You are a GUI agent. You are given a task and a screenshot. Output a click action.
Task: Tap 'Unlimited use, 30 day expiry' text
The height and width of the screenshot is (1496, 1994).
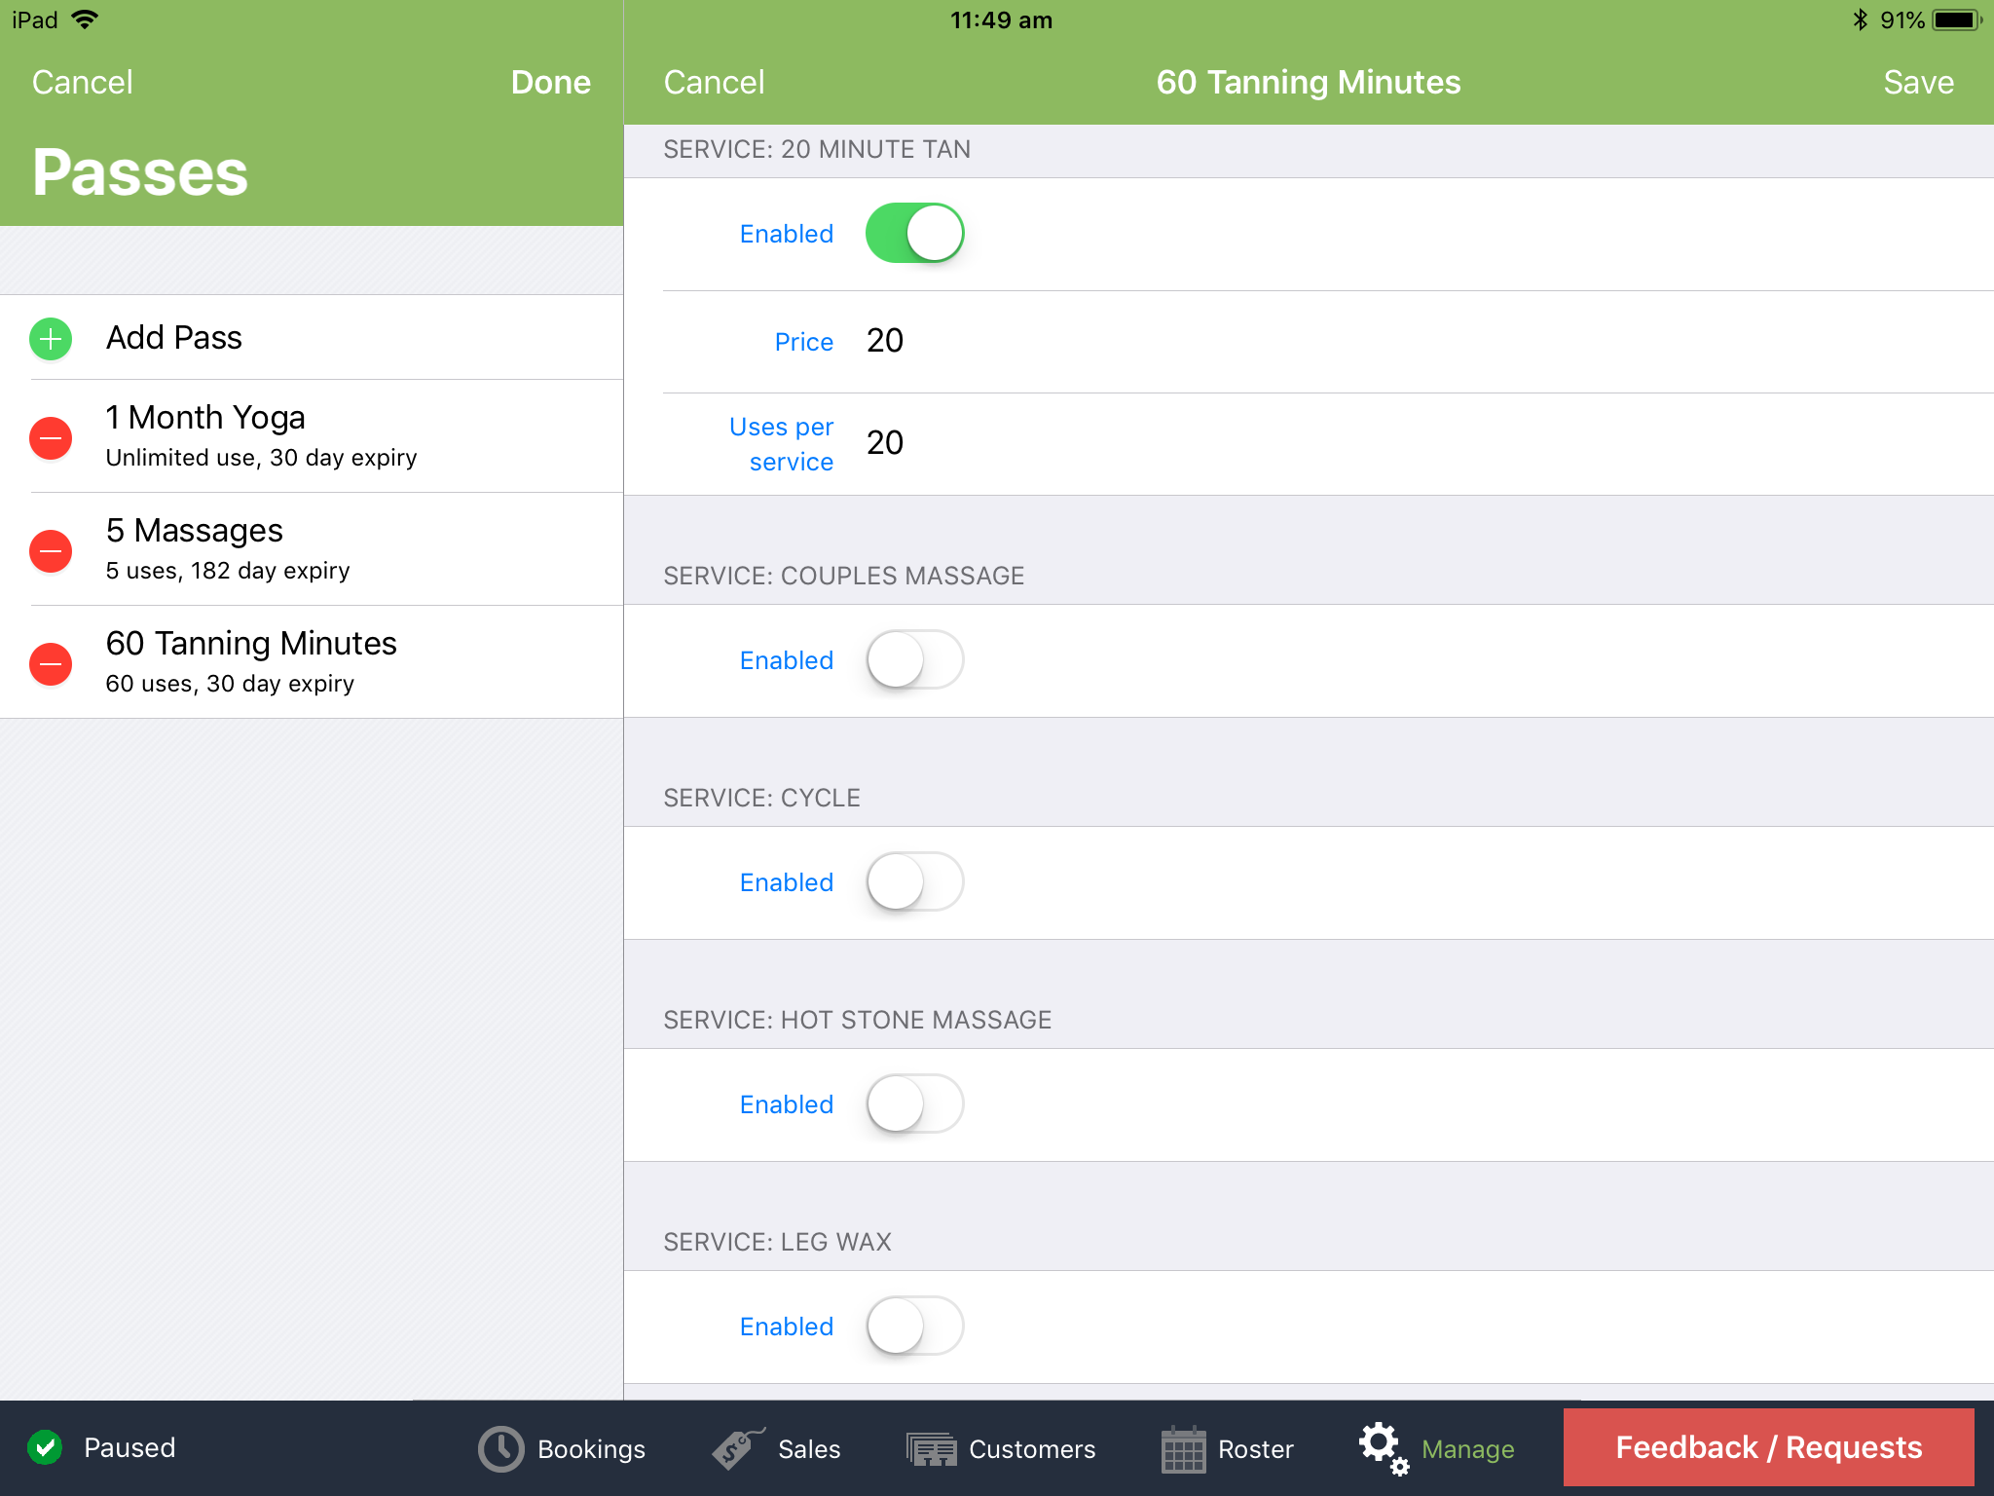coord(261,458)
